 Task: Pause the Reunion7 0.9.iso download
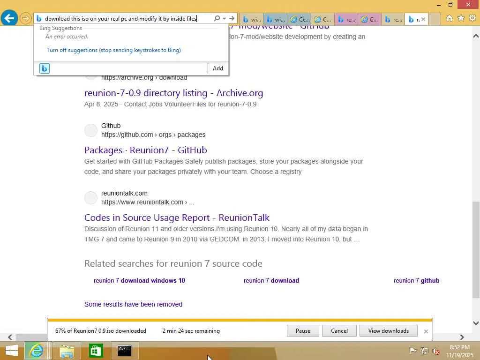303,330
